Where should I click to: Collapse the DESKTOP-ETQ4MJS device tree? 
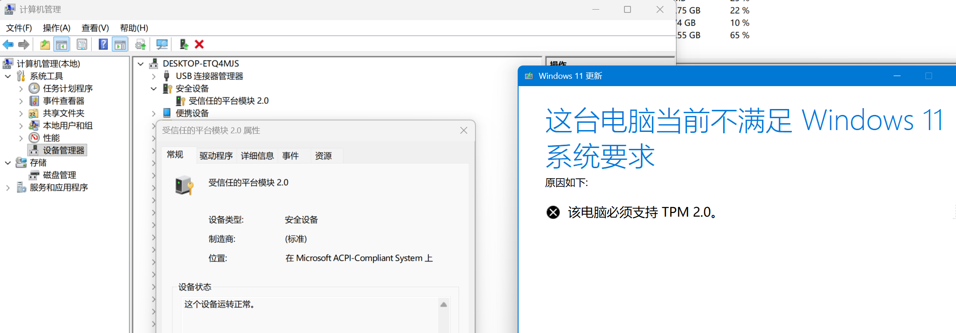tap(141, 64)
